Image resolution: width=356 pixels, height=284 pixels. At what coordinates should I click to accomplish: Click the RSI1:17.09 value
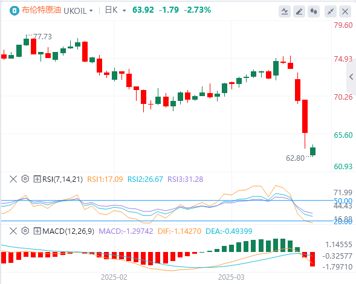(x=105, y=179)
